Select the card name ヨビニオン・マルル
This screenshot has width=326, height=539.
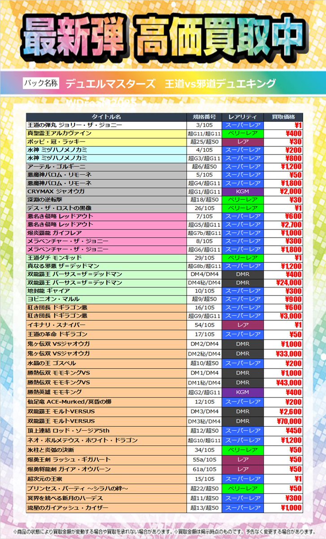[x=53, y=299]
